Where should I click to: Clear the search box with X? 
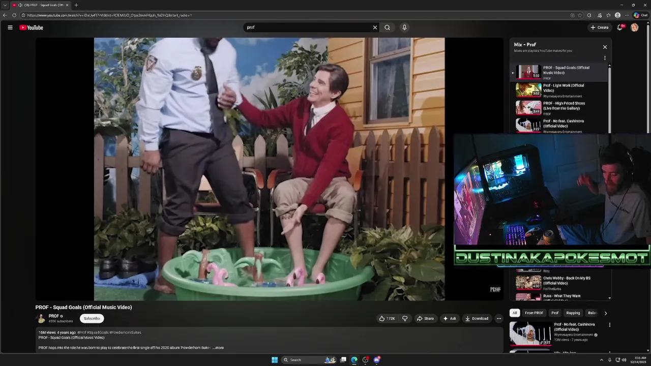click(x=375, y=27)
